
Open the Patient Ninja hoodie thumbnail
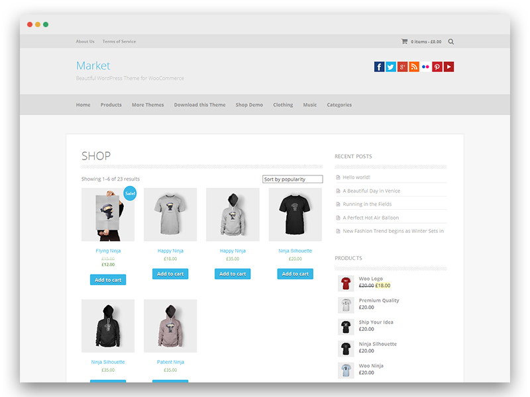pos(170,326)
